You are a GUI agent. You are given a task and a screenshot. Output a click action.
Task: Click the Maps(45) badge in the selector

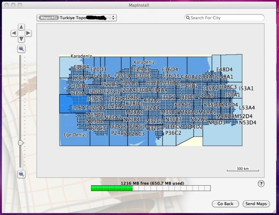(x=48, y=18)
